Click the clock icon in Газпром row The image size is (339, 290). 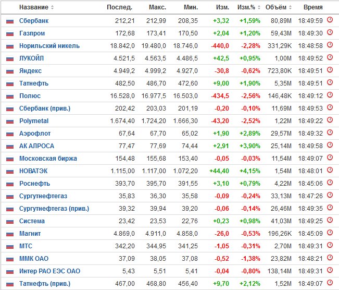point(330,32)
